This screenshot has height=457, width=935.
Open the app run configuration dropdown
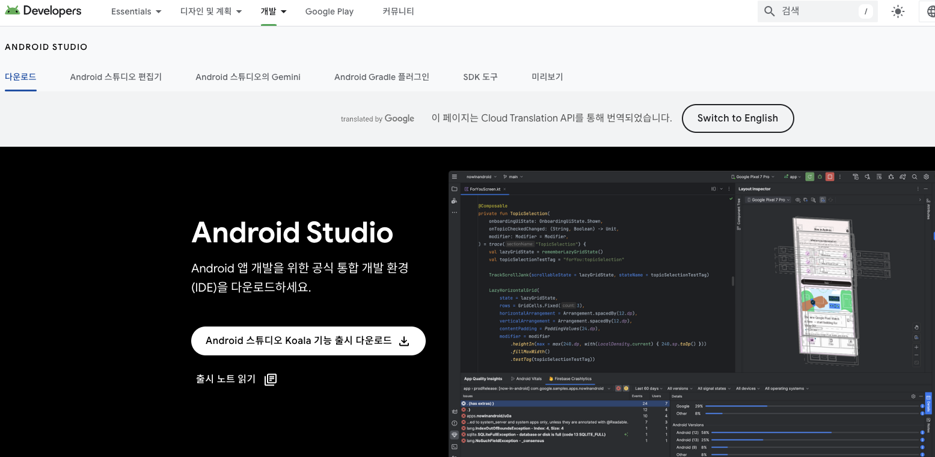(792, 177)
